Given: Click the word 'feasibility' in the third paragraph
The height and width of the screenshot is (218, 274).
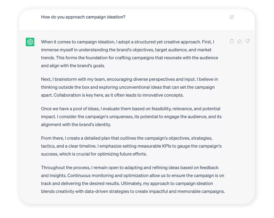Looking at the screenshot, I should point(162,109).
